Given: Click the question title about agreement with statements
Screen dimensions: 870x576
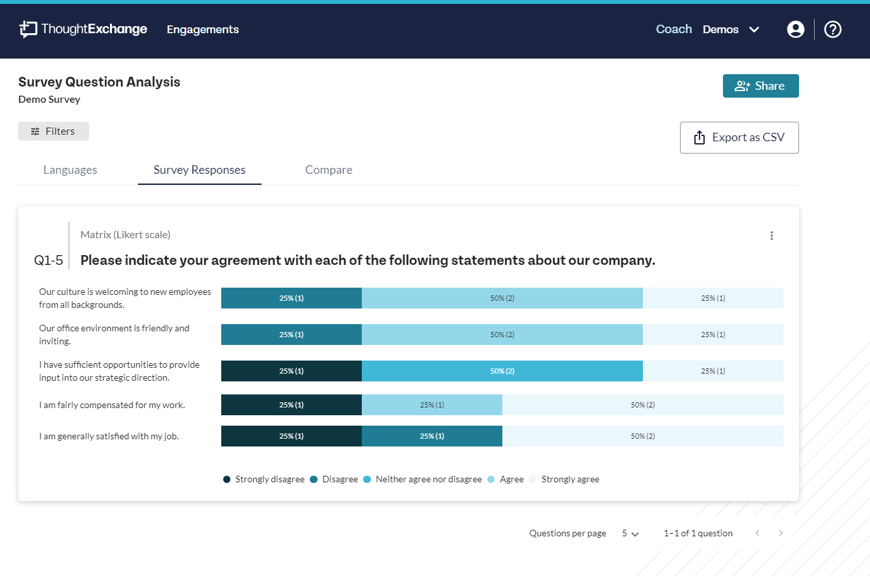Looking at the screenshot, I should pos(368,260).
